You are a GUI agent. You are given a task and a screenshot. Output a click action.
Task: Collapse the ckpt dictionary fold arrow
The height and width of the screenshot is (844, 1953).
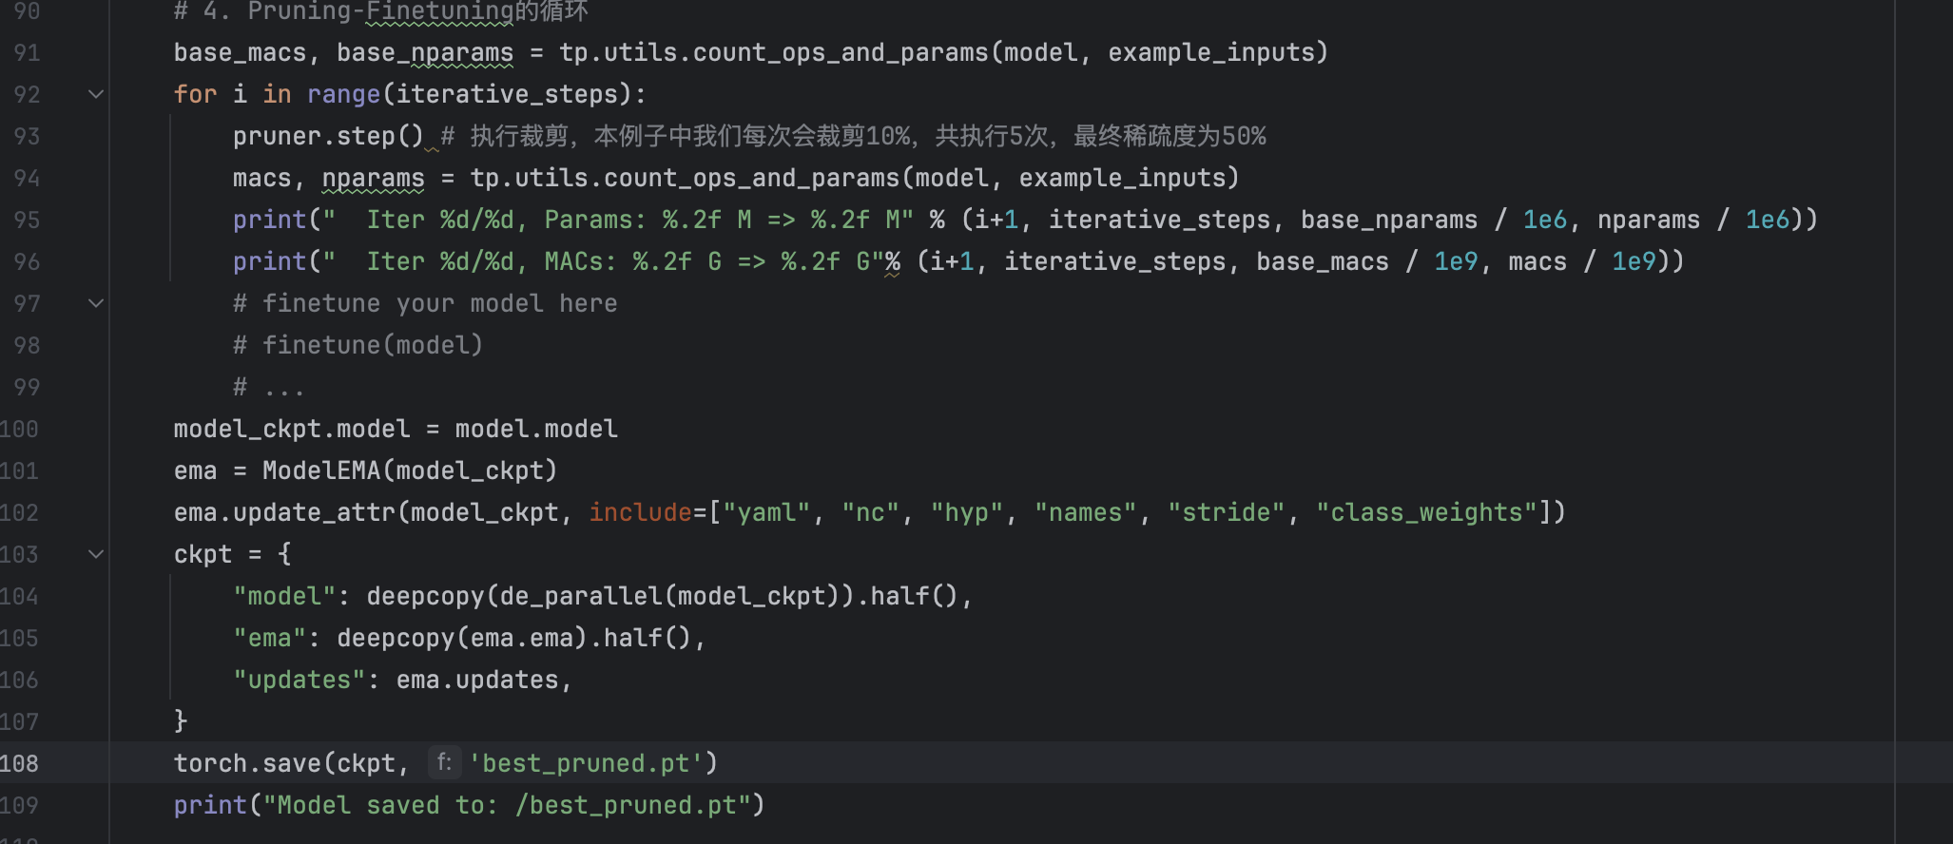(x=95, y=554)
